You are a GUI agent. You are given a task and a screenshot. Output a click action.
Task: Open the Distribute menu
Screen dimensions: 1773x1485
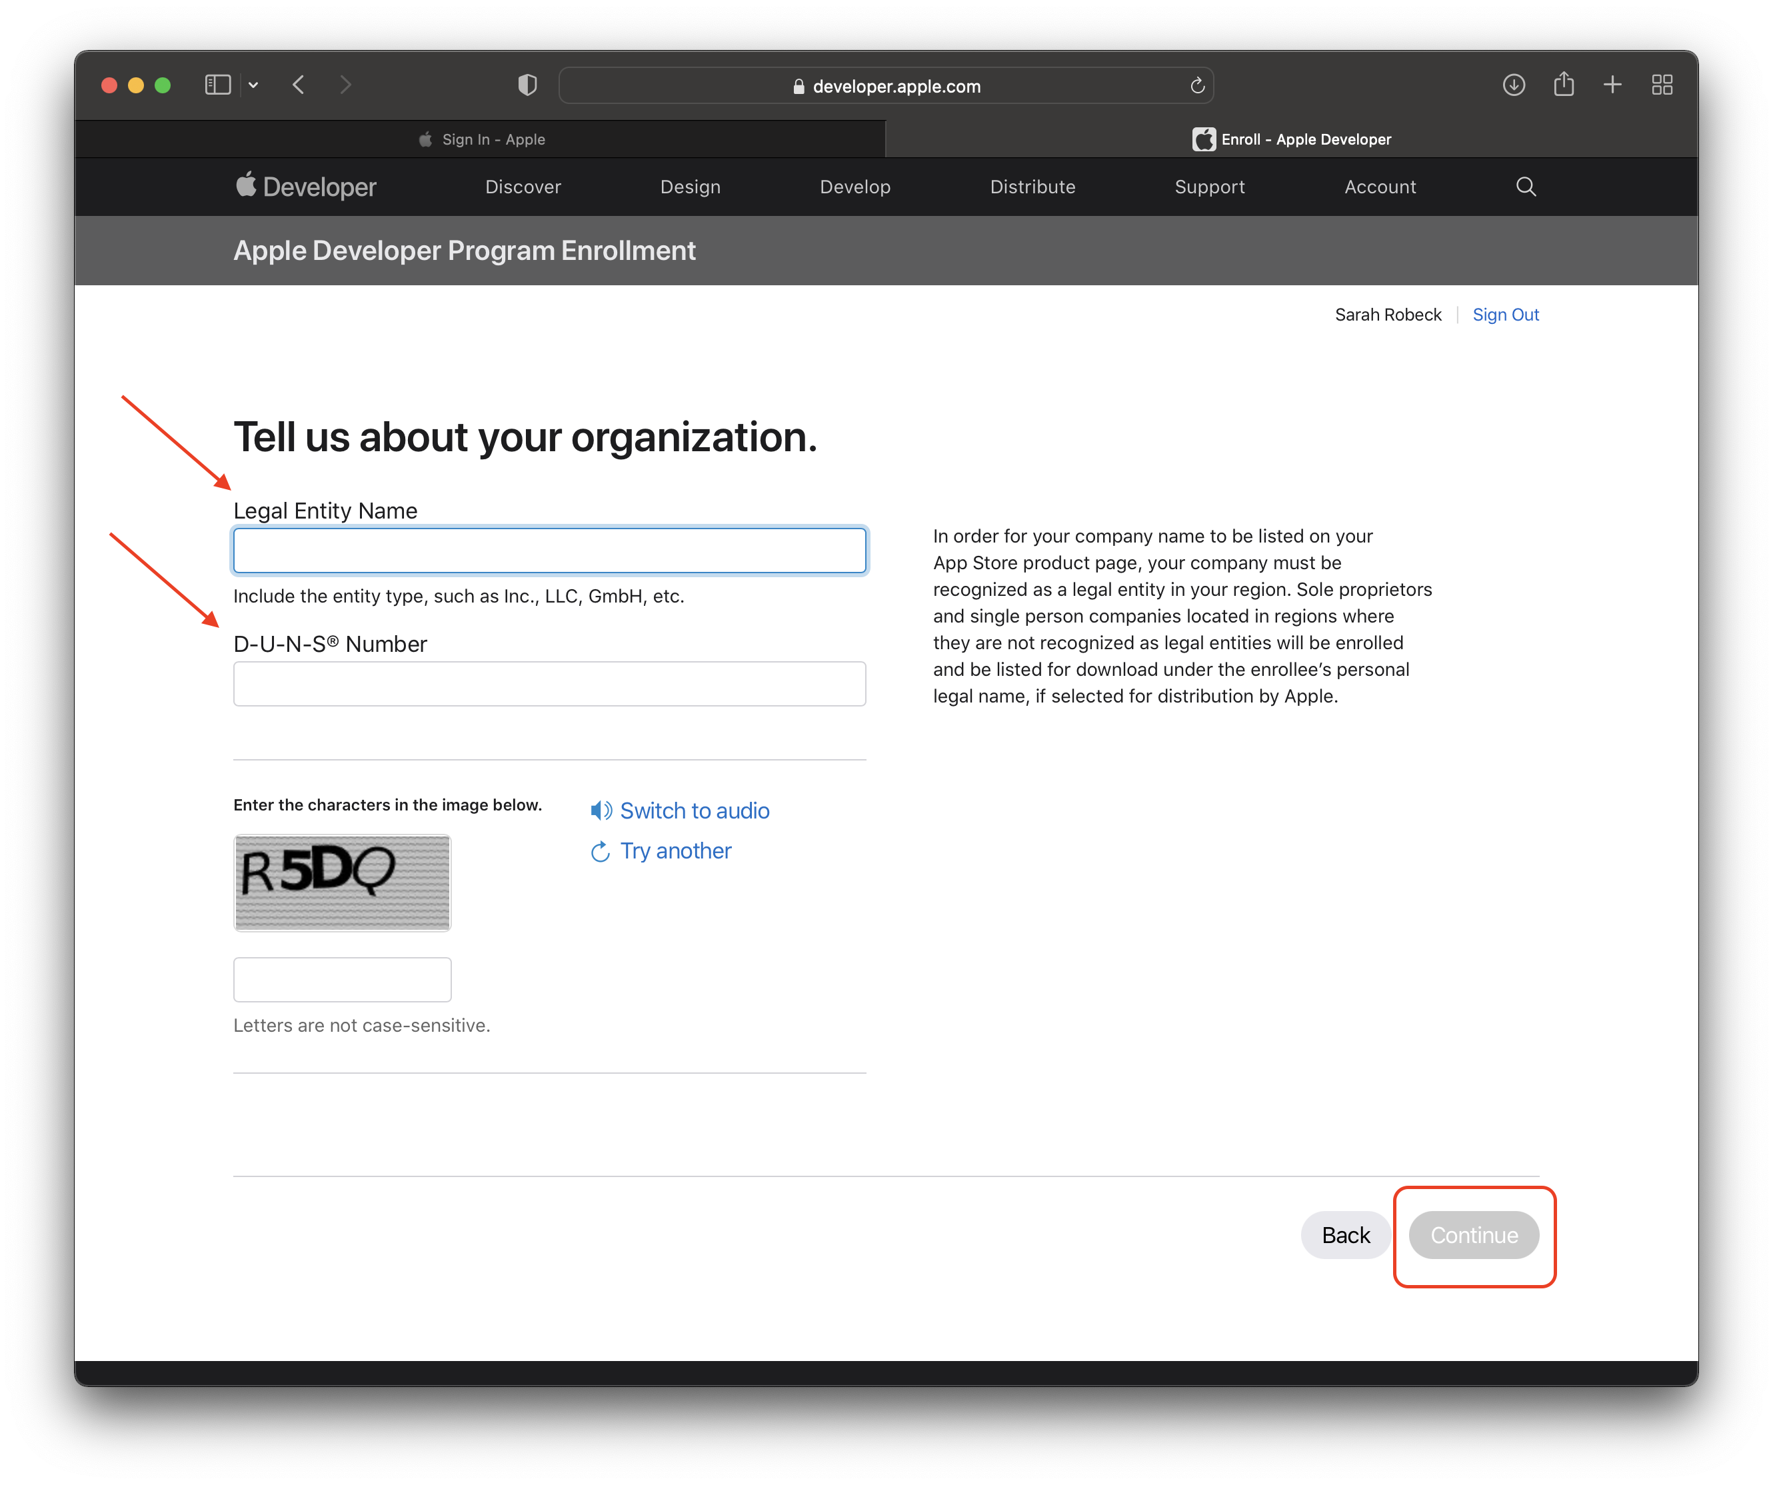coord(1032,187)
